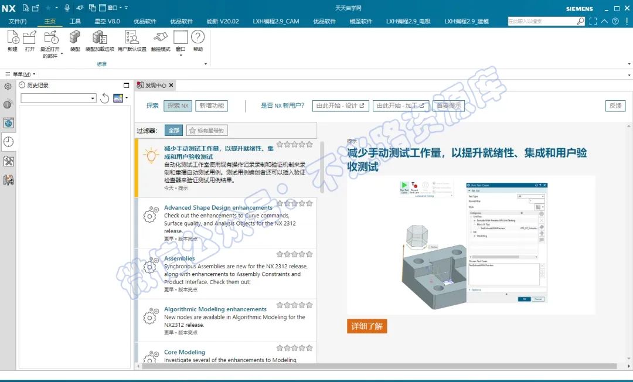Close the 发现中心 tab
This screenshot has width=633, height=382.
(171, 85)
